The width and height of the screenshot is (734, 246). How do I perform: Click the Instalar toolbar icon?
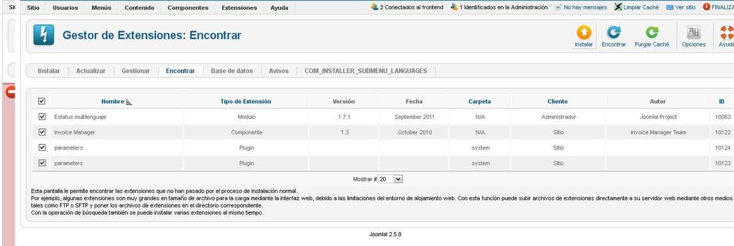click(583, 33)
